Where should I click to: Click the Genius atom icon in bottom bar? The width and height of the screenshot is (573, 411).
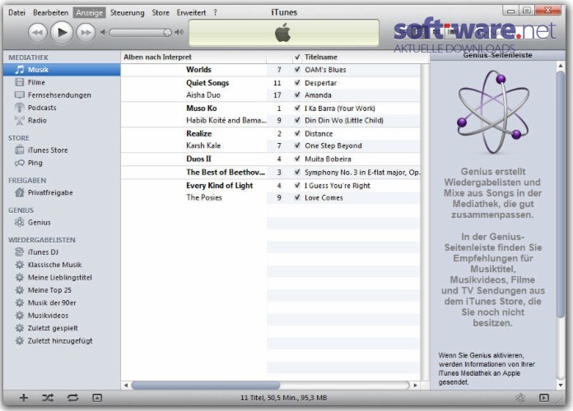click(x=520, y=398)
